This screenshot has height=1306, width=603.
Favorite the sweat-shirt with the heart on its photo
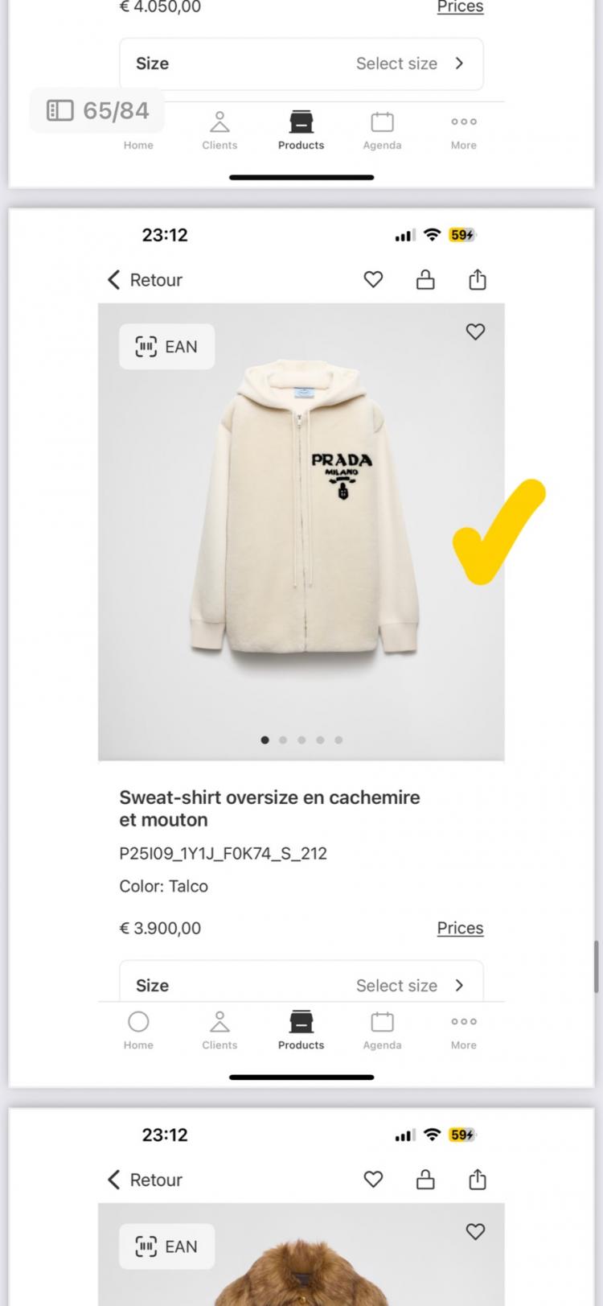pyautogui.click(x=475, y=332)
